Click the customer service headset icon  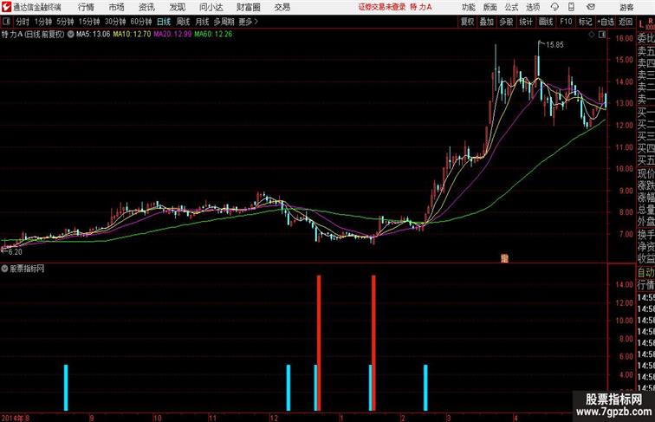(x=554, y=7)
